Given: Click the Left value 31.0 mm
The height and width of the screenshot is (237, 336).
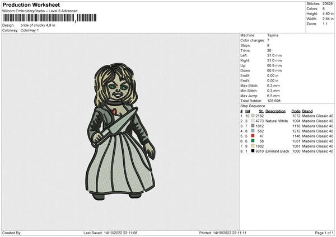Looking at the screenshot, I should pyautogui.click(x=274, y=55).
